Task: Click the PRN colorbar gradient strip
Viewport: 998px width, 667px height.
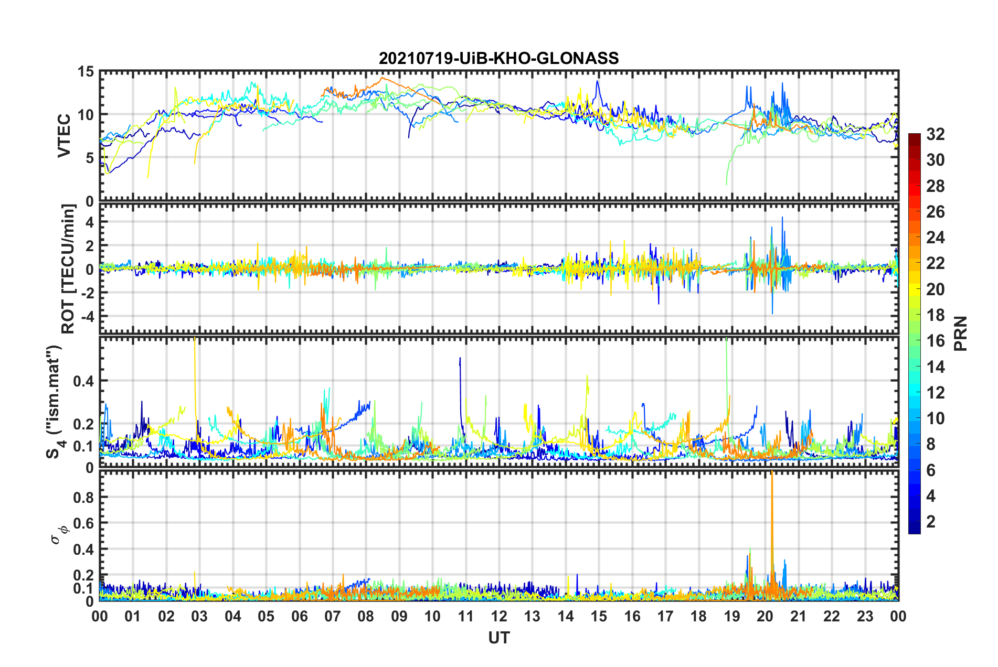Action: 914,333
